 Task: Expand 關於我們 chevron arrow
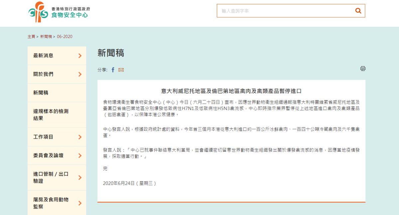tap(80, 74)
